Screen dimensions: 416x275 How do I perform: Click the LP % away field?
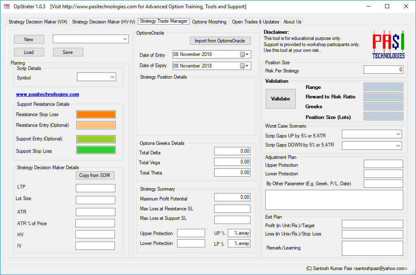(x=239, y=243)
